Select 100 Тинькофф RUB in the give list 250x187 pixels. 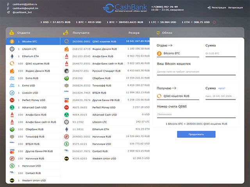point(33,137)
